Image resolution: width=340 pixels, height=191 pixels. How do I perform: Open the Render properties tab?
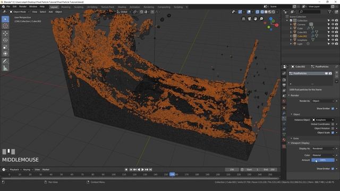284,80
